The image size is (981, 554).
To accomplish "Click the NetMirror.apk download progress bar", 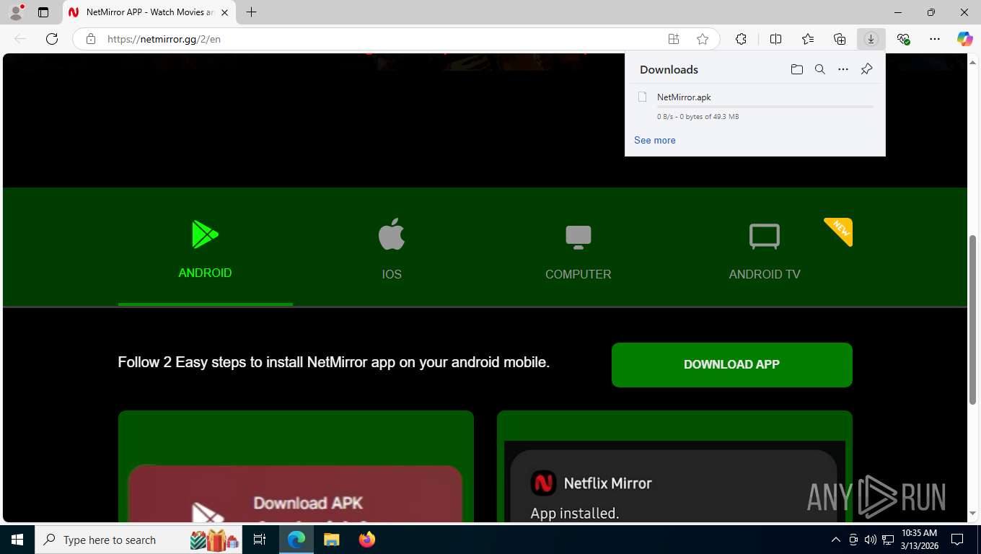I will [765, 106].
